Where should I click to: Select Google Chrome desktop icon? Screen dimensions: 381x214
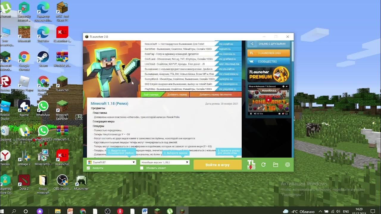point(24,61)
